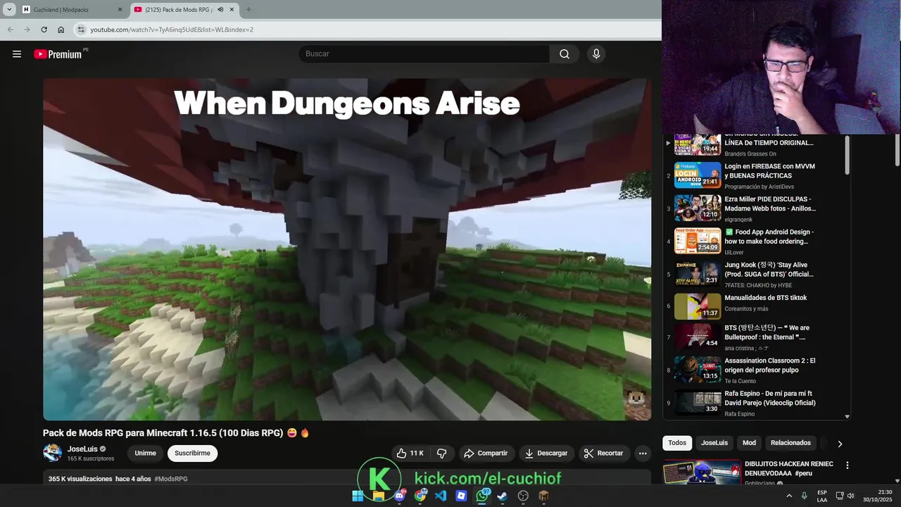Clip the video using Recortar
The width and height of the screenshot is (901, 507).
click(x=604, y=453)
